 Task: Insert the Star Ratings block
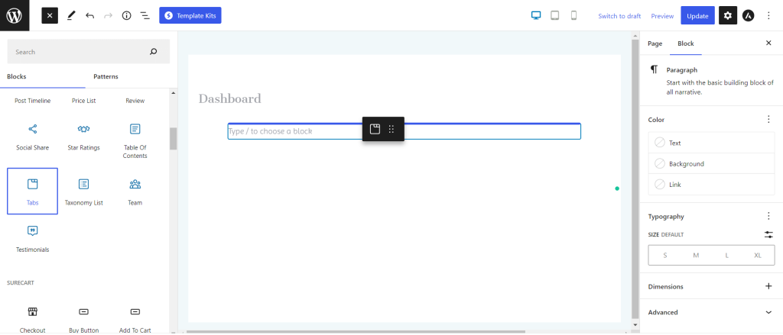click(84, 137)
